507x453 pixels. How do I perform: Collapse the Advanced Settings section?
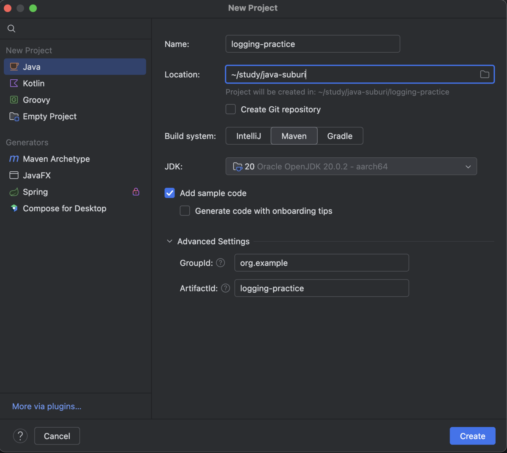click(169, 241)
